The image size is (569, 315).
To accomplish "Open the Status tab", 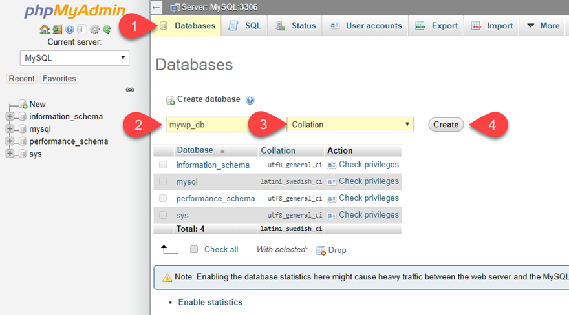I will (x=295, y=26).
